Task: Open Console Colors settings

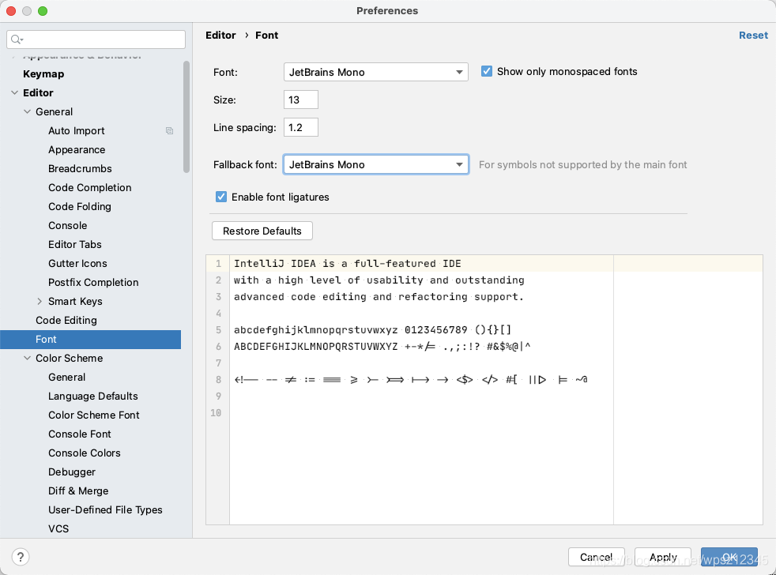Action: coord(84,453)
